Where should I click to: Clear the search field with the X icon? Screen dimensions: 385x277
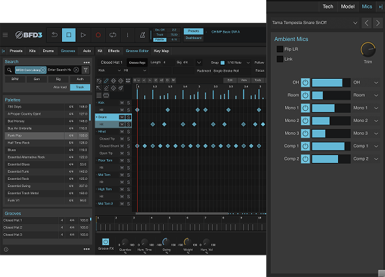(x=76, y=70)
